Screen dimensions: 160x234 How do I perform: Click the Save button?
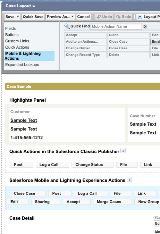(10, 17)
